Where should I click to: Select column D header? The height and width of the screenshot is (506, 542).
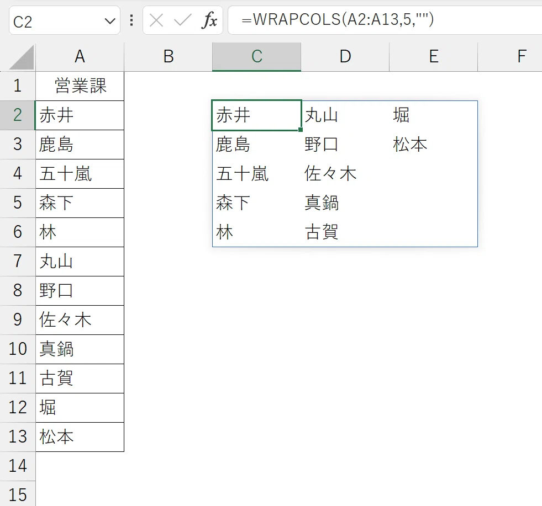click(345, 57)
